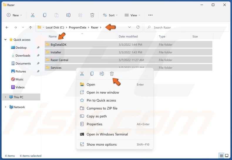Switch to large icons view in status bar
Viewport: 232px width, 160px height.
[227, 156]
